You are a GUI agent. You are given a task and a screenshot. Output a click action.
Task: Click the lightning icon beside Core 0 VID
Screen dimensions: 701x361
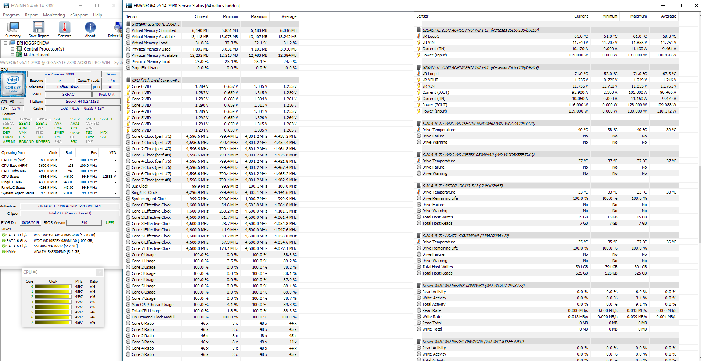(x=128, y=86)
